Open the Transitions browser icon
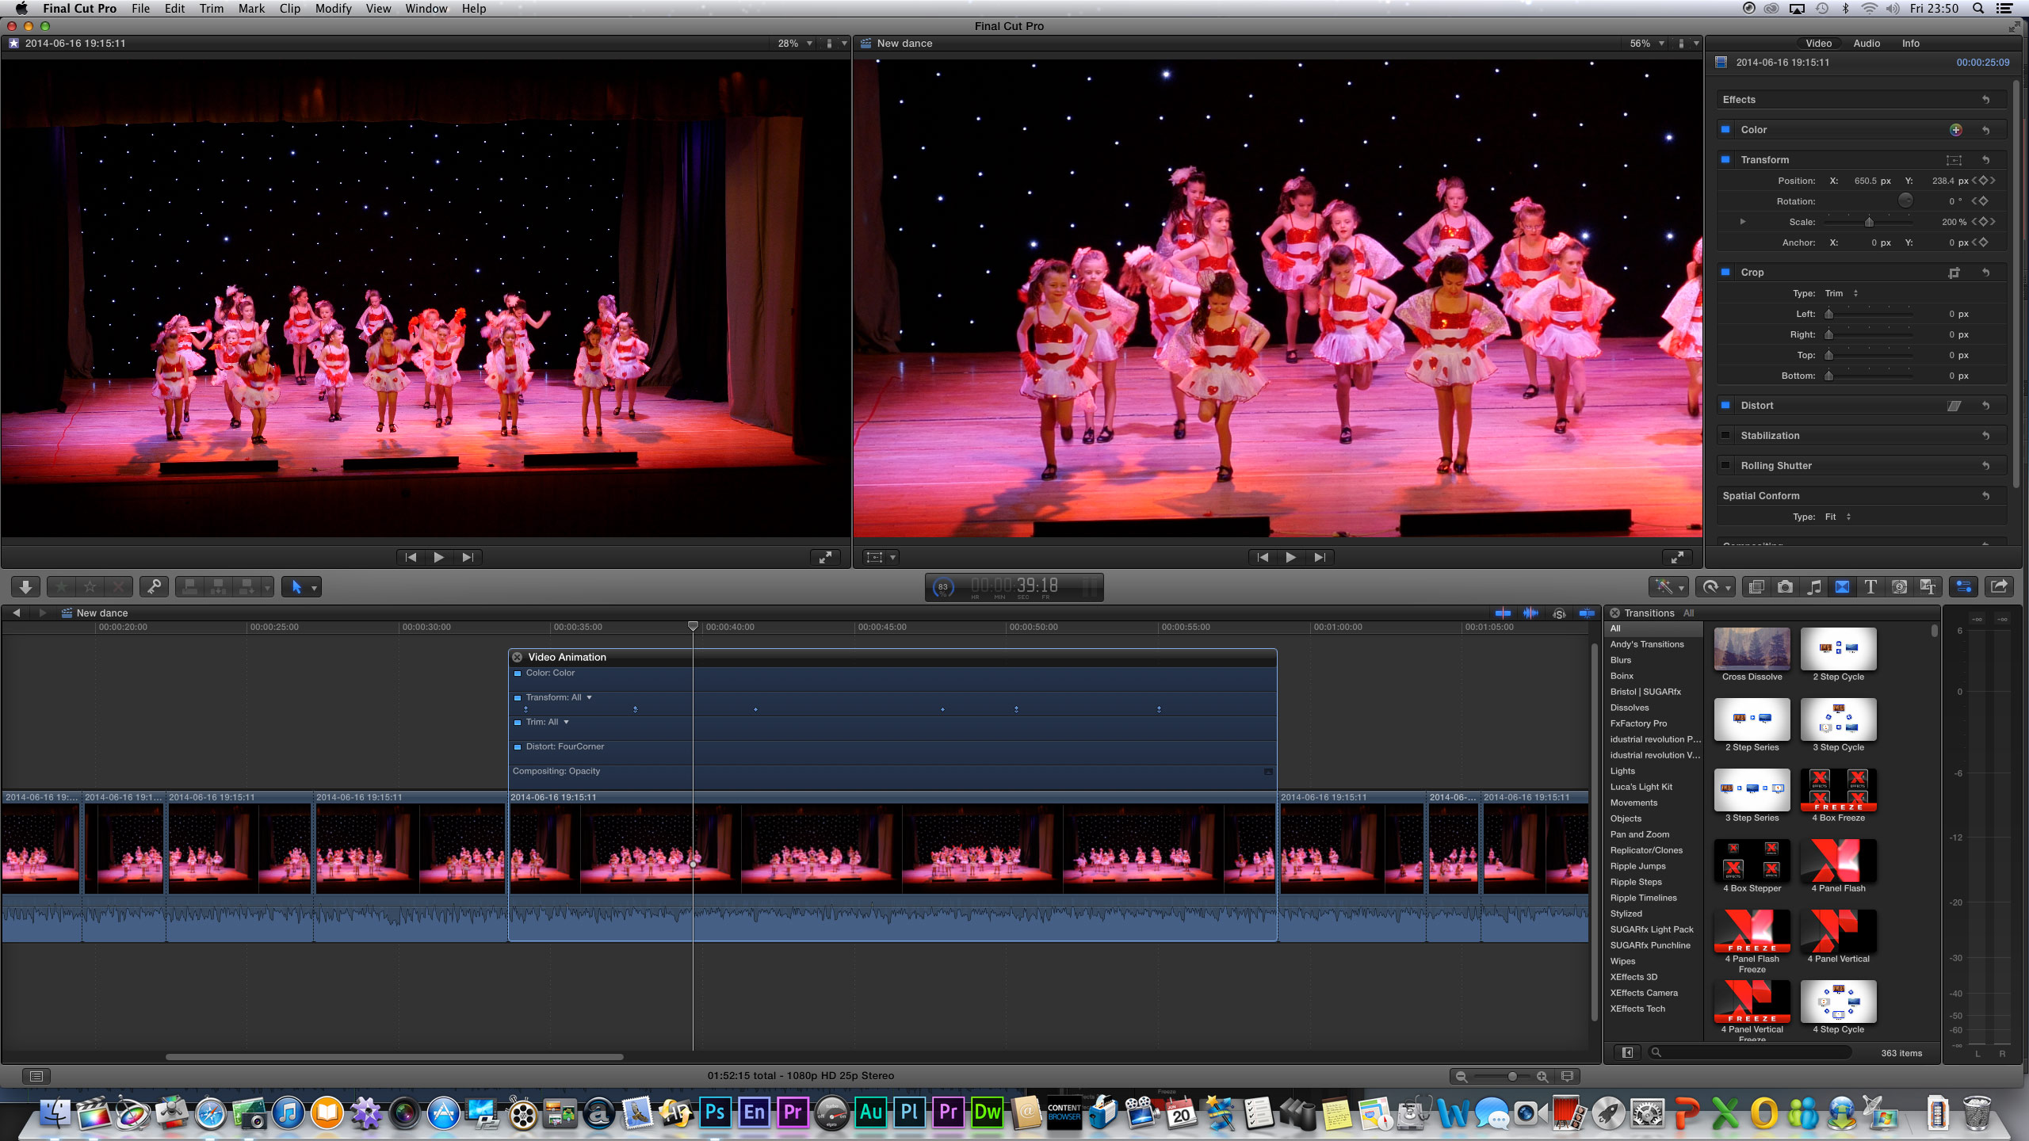The image size is (2029, 1141). tap(1843, 586)
